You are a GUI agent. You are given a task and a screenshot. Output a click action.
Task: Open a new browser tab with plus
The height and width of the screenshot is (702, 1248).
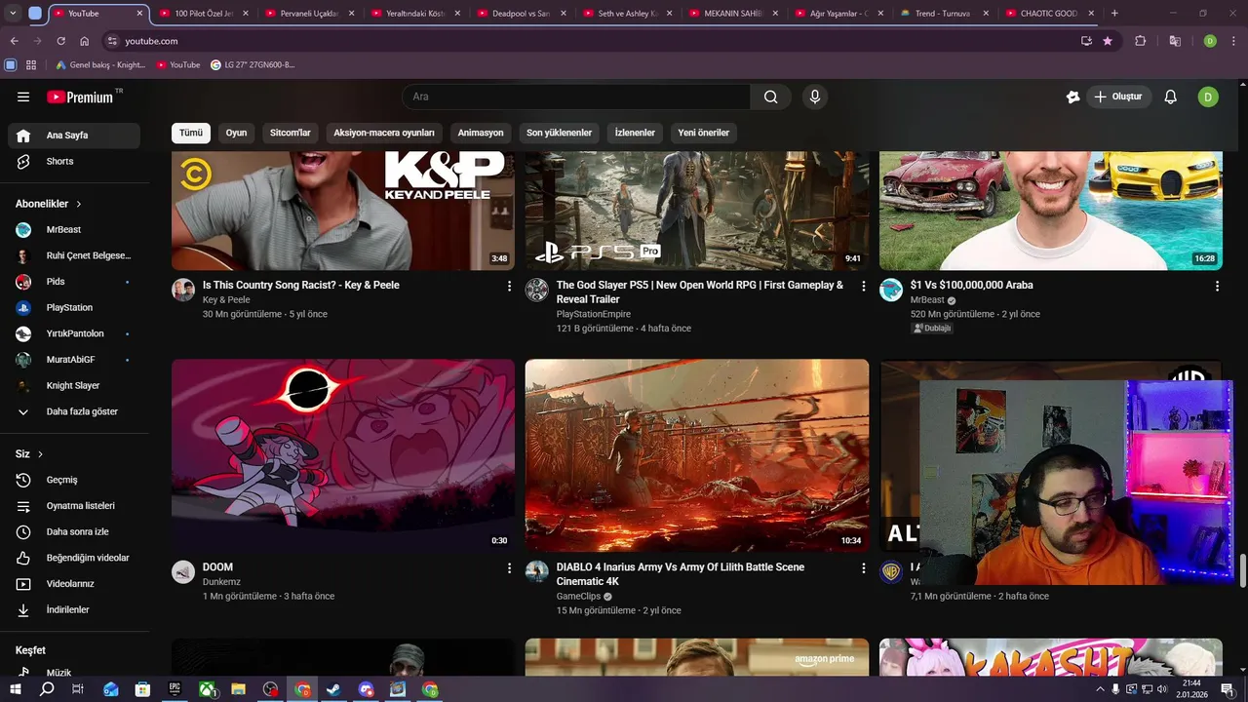[1114, 14]
